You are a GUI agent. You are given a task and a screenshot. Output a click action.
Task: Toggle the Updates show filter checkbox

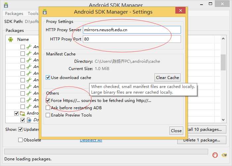pyautogui.click(x=20, y=129)
